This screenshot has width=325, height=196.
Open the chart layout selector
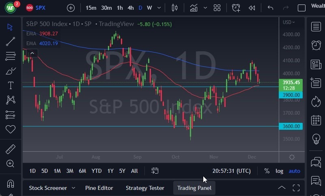[301, 8]
